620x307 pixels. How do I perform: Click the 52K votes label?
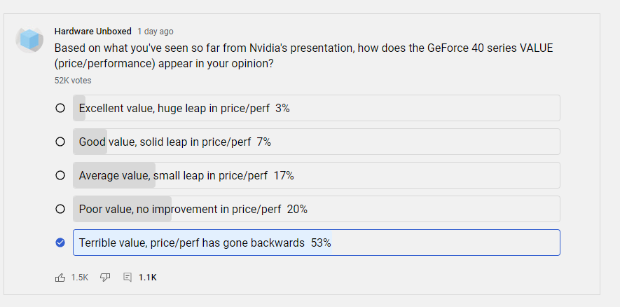[x=73, y=81]
